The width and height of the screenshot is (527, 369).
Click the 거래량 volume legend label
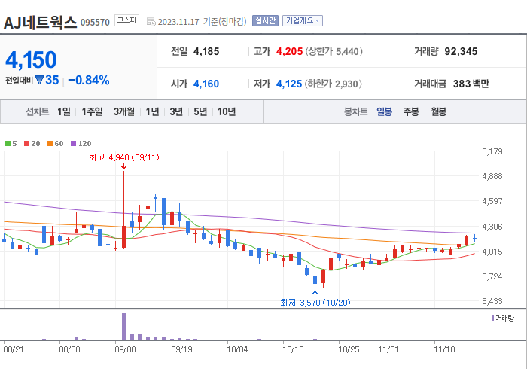[504, 318]
